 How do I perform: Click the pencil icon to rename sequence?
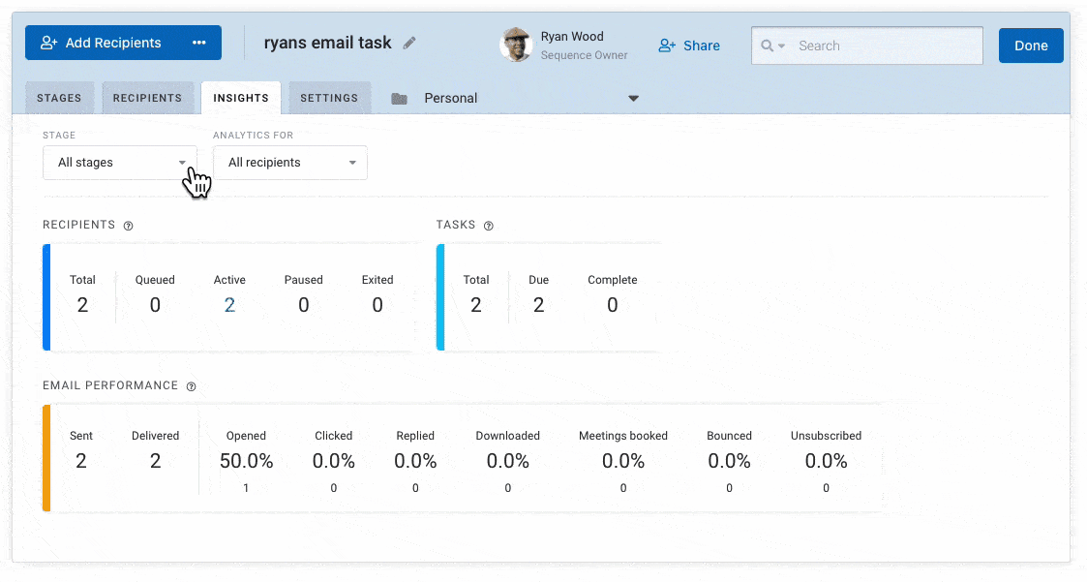tap(409, 44)
